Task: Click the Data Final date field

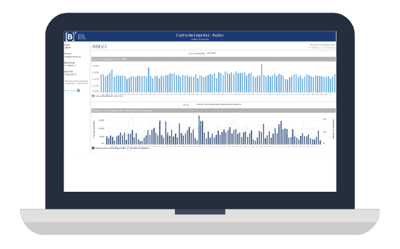Action: [x=70, y=74]
